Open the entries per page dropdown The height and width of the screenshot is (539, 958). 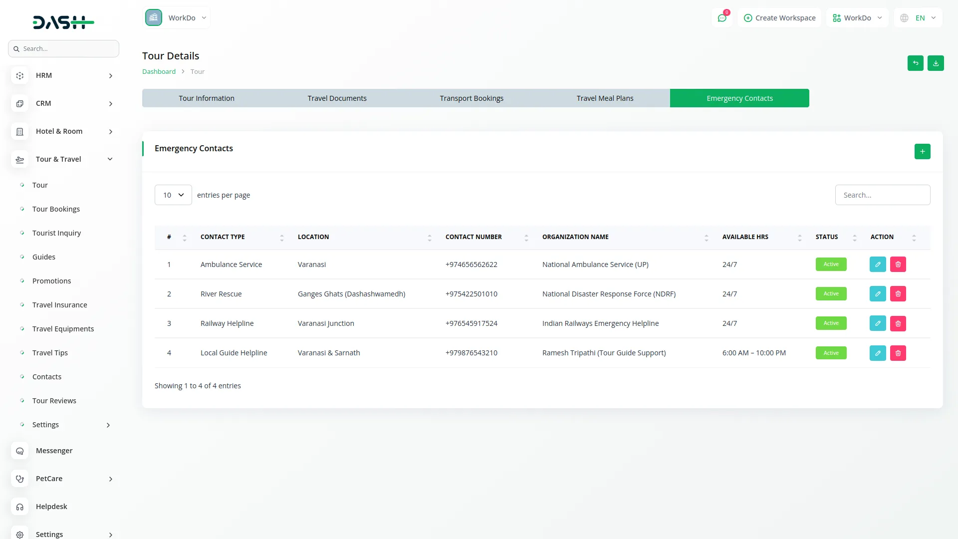[173, 195]
